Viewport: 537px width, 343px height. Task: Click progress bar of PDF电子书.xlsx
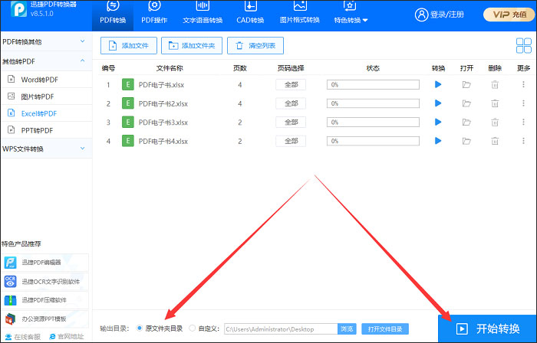click(373, 84)
